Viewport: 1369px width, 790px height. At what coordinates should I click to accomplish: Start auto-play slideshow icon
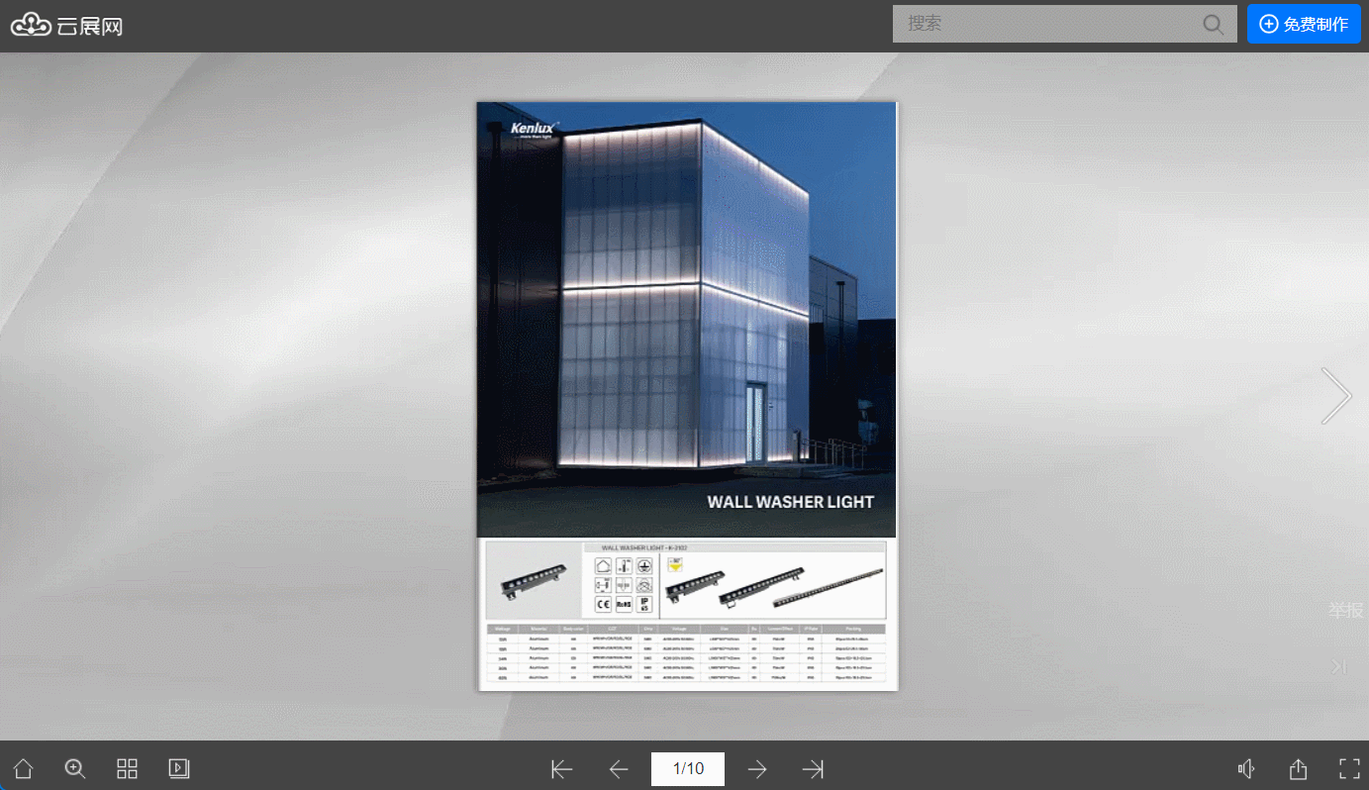[x=179, y=768]
